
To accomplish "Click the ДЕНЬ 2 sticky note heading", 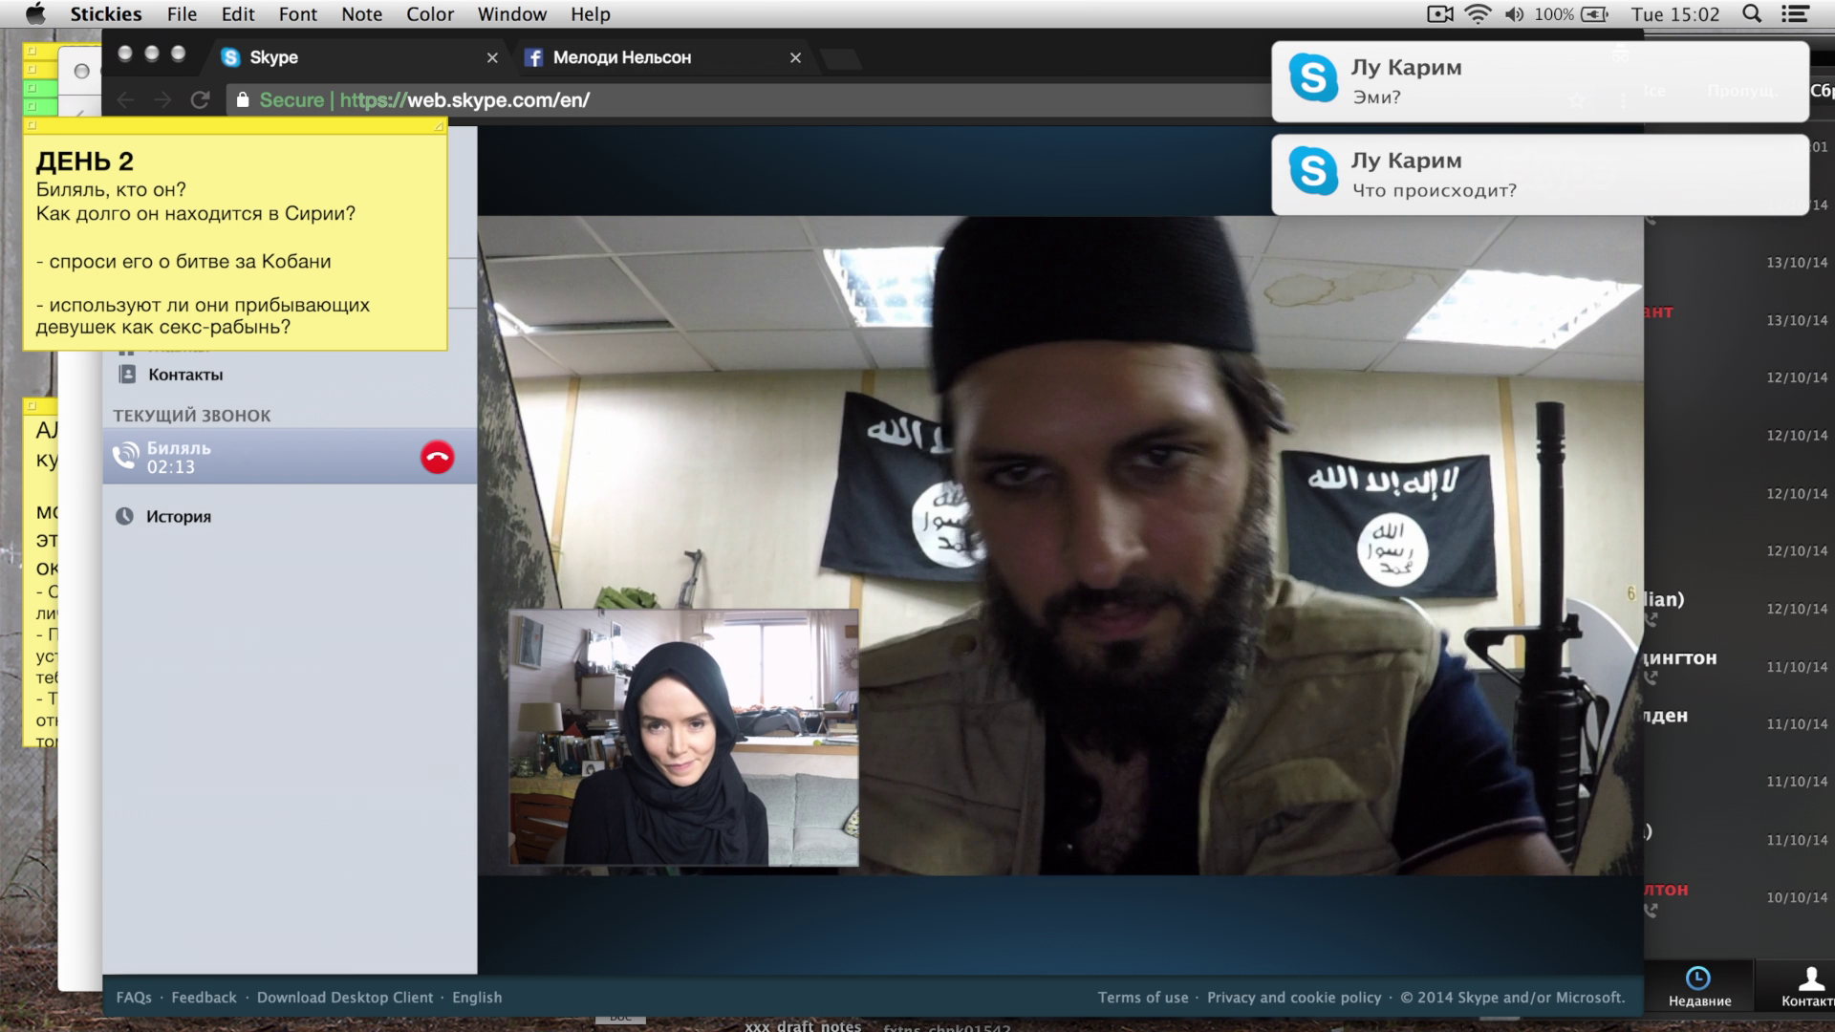I will point(85,161).
